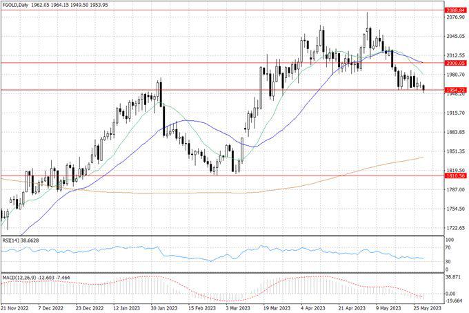Click the 1722.65 value on price axis
Image resolution: width=469 pixels, height=313 pixels.
click(455, 227)
